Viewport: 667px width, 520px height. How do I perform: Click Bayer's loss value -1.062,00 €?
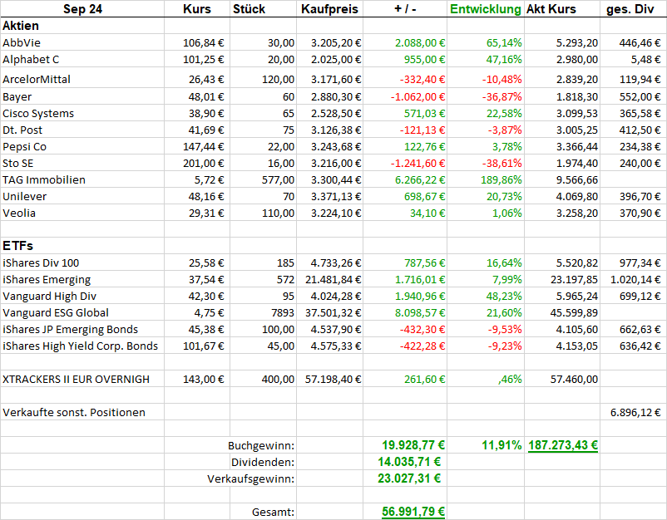pyautogui.click(x=417, y=96)
